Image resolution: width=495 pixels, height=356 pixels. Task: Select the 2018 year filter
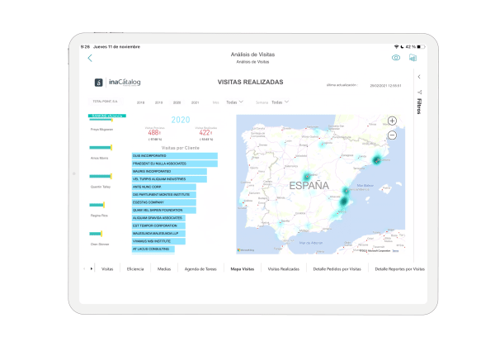point(140,103)
